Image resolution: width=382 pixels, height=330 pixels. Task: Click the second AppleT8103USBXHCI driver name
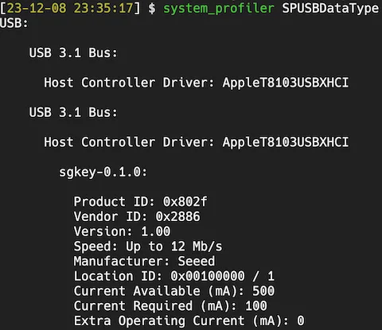tap(286, 142)
